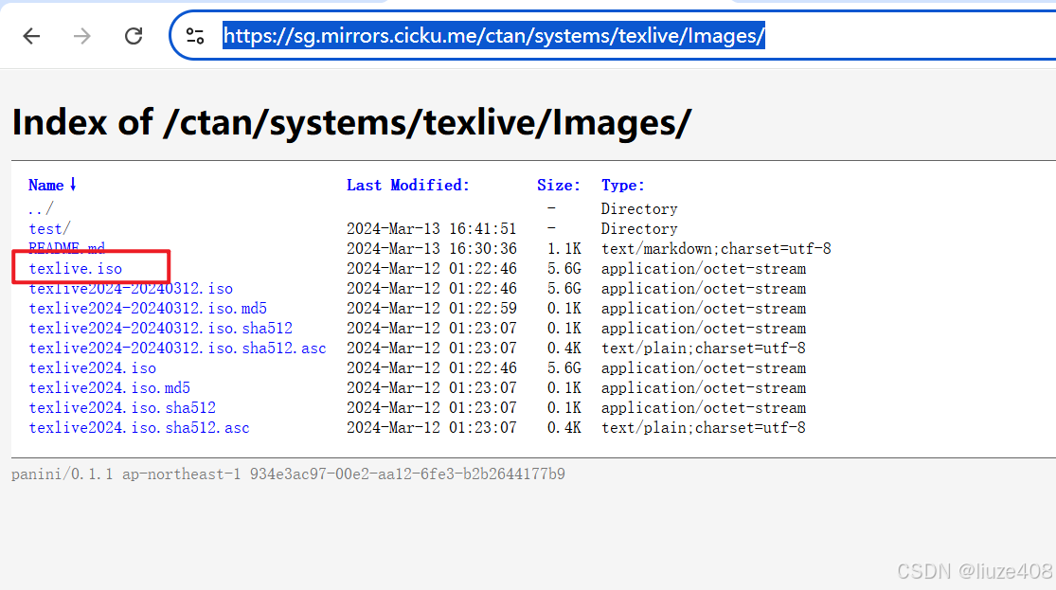
Task: Click the browser forward arrow
Action: (82, 36)
